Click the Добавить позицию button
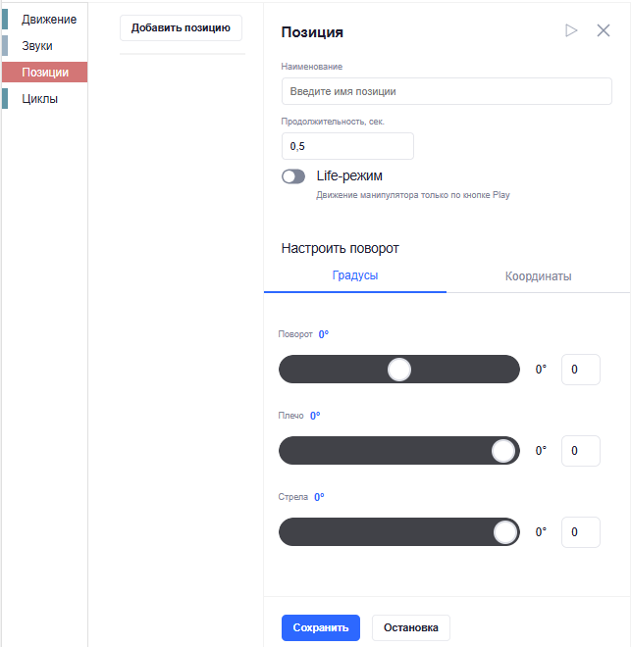This screenshot has height=647, width=631. (x=181, y=28)
